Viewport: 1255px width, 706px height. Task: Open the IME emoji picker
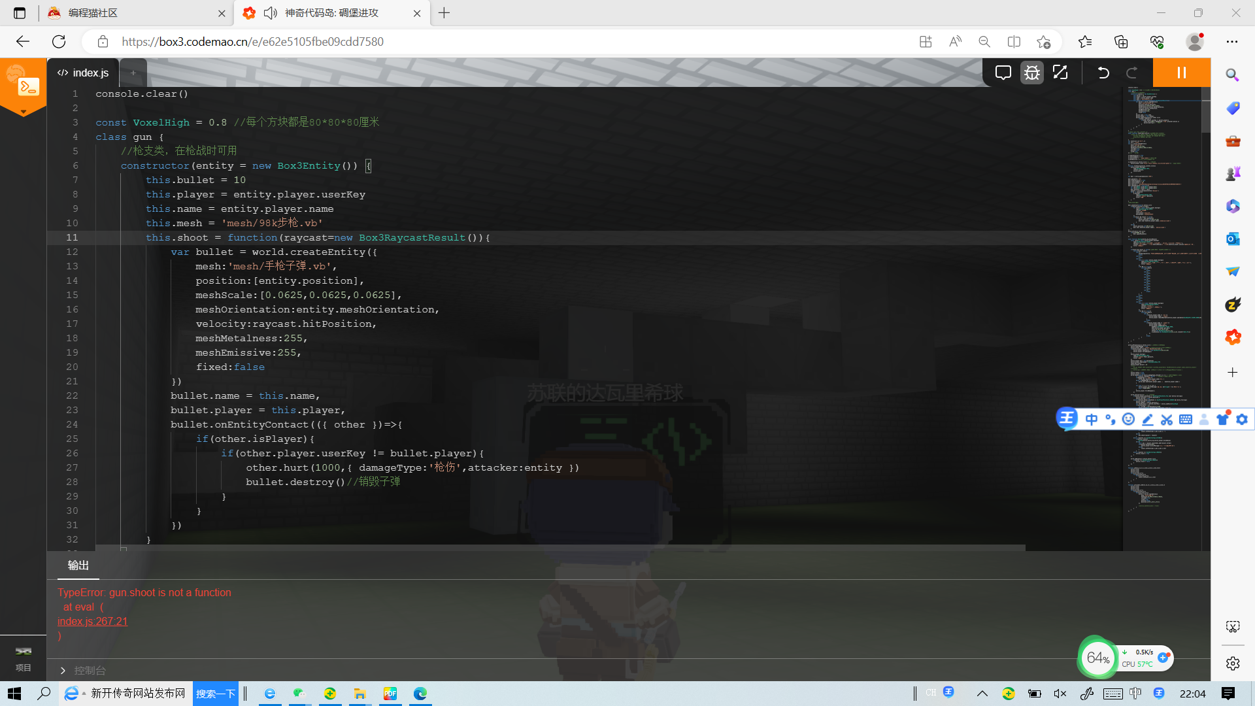[x=1128, y=420]
